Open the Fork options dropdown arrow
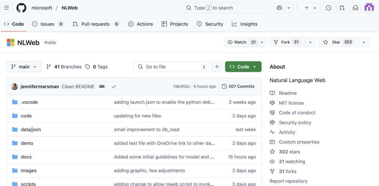The image size is (379, 186). click(310, 42)
